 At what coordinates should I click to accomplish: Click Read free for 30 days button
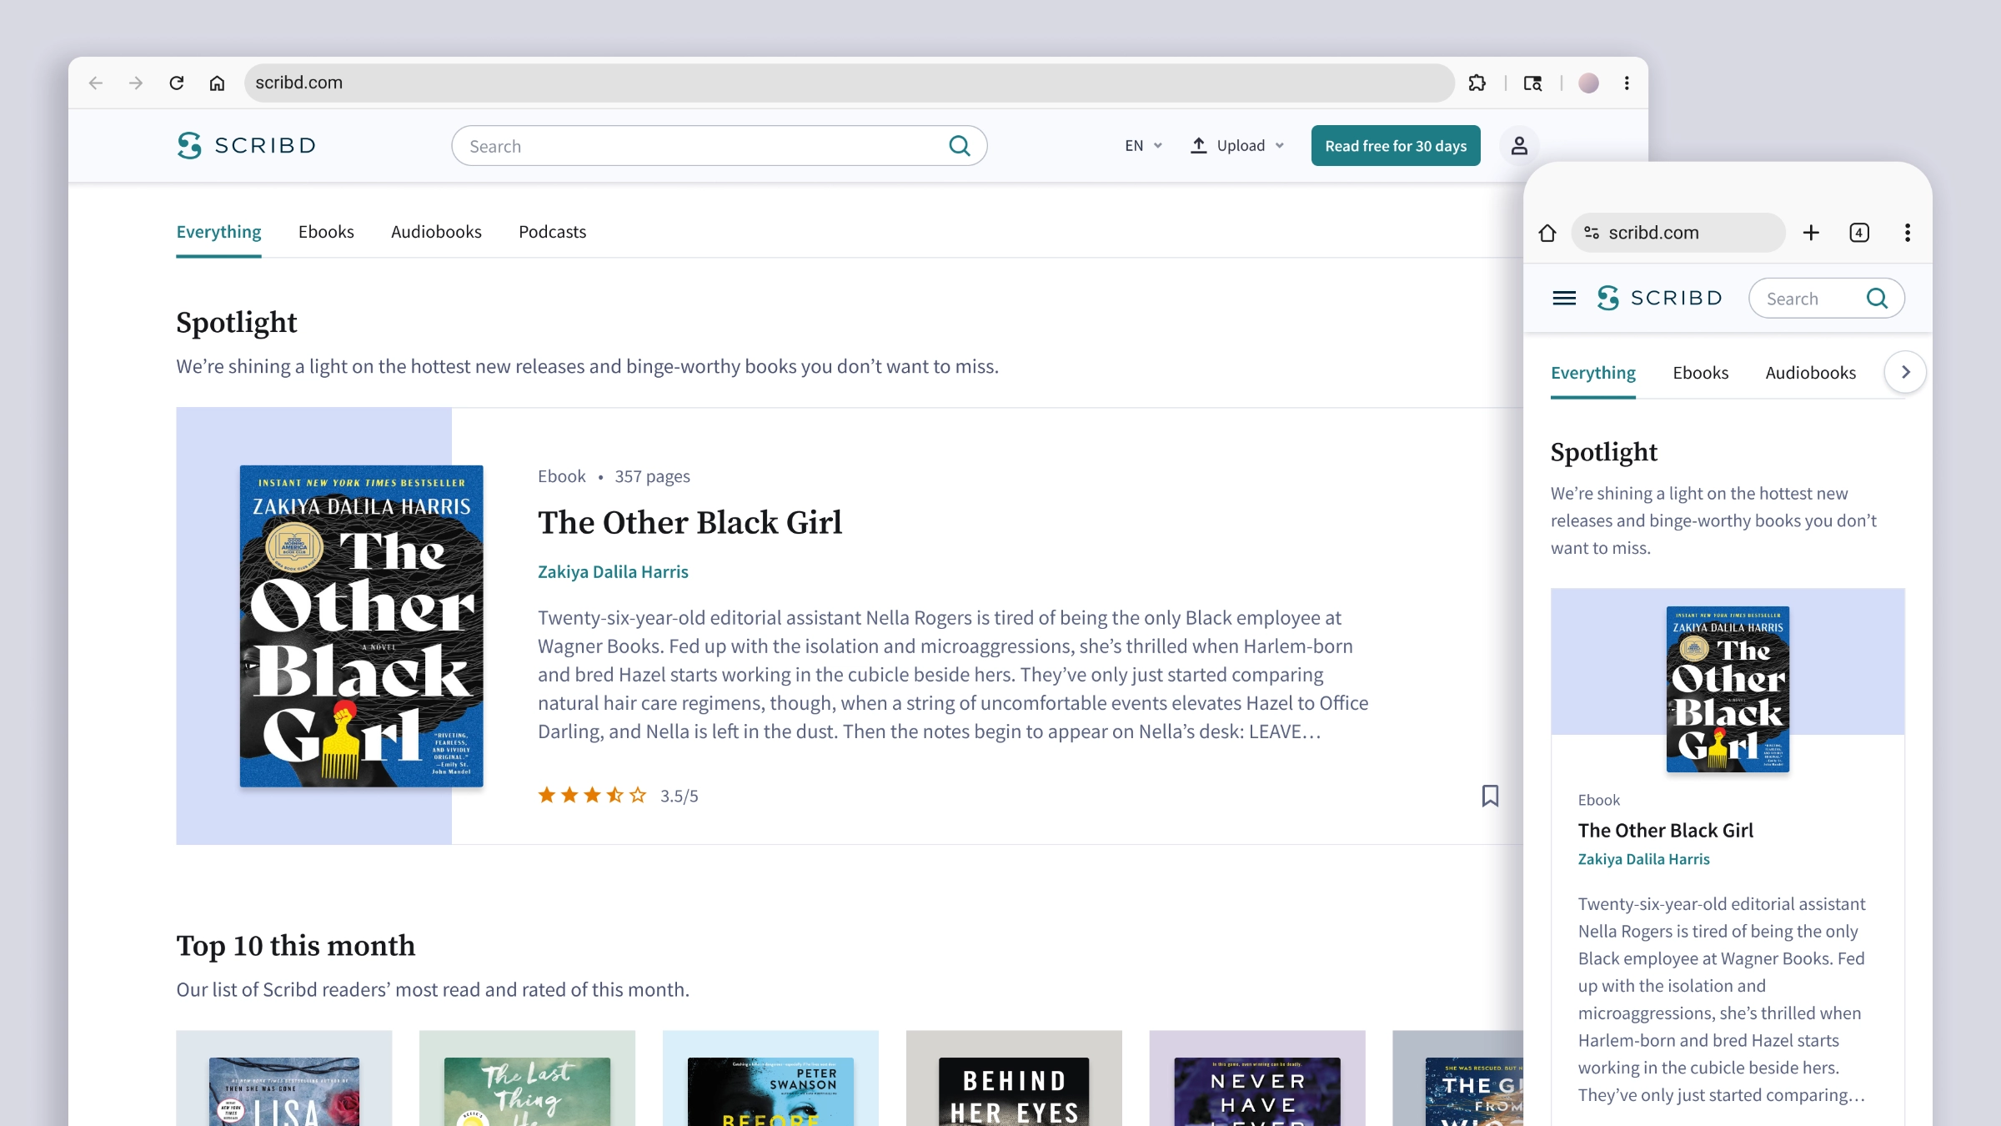click(x=1396, y=146)
